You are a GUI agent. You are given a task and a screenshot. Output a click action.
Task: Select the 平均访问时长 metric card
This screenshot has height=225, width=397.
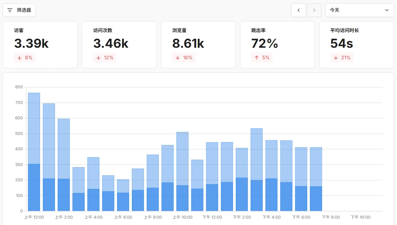click(x=356, y=45)
